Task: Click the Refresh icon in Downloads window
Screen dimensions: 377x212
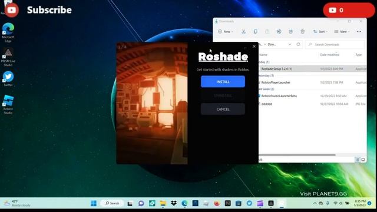Action: pos(298,44)
